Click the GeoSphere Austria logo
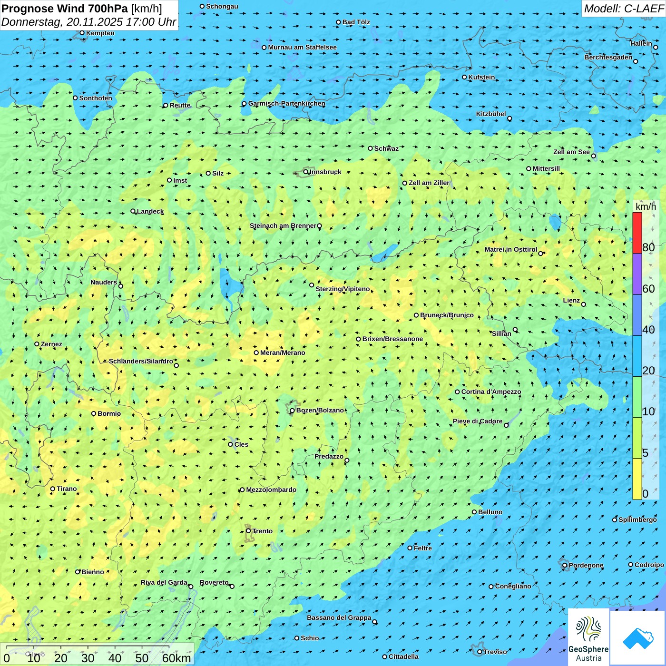The height and width of the screenshot is (666, 666). (x=588, y=637)
